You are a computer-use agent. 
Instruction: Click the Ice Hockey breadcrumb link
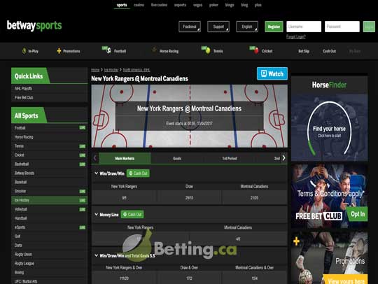[x=111, y=70]
